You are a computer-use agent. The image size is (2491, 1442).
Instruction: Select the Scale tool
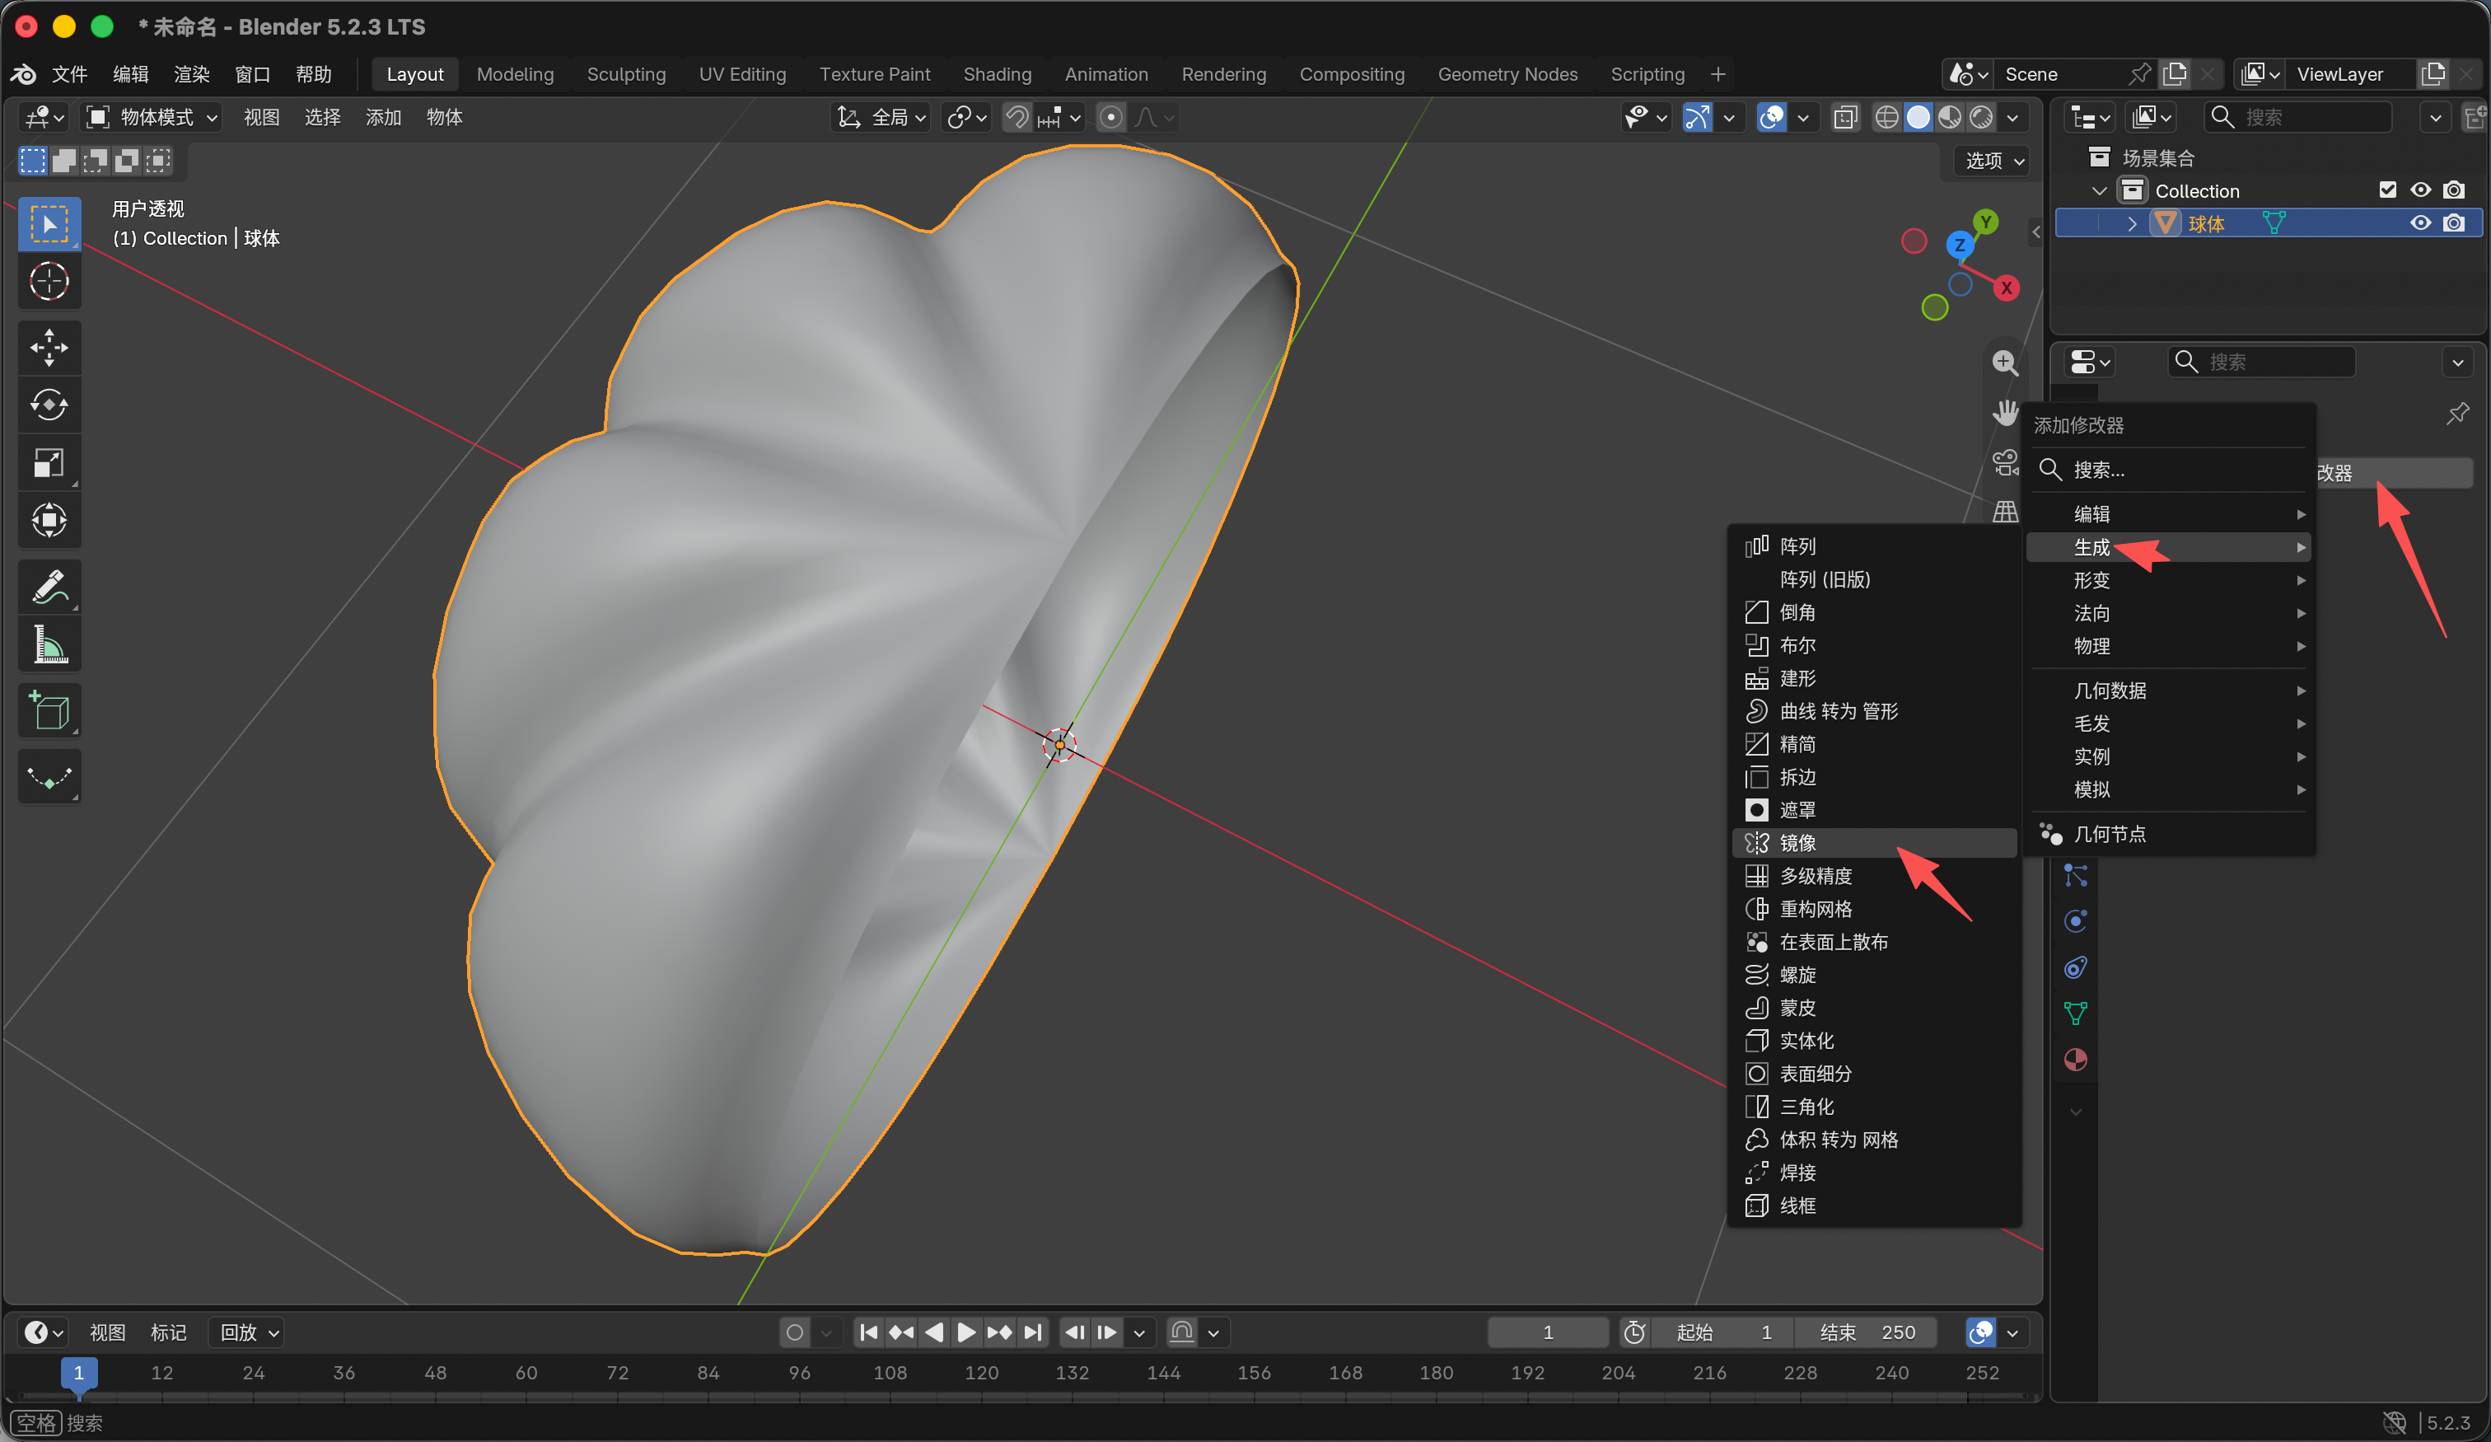49,462
